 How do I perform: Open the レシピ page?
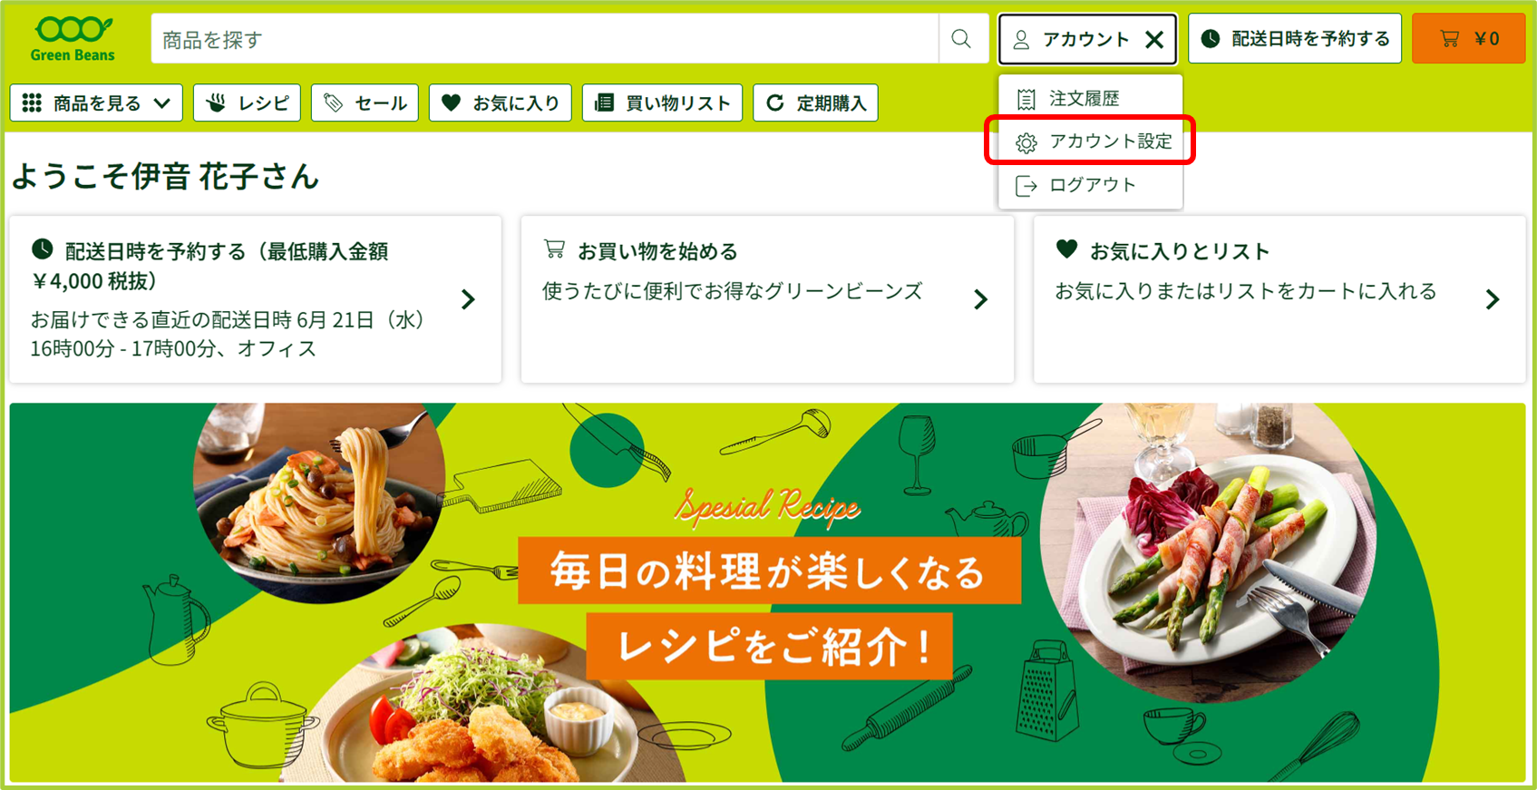(247, 102)
